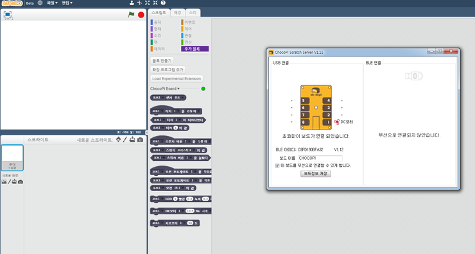This screenshot has height=254, width=475.
Task: Open the language globe menu
Action: [40, 3]
